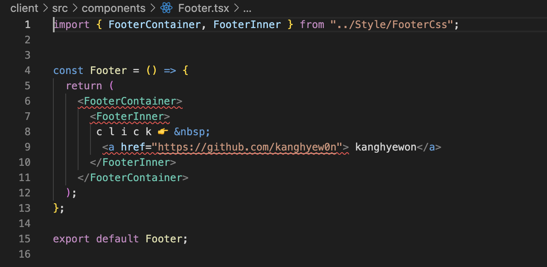The height and width of the screenshot is (267, 547).
Task: Click the opening <FooterContainer> tag on line 6
Action: point(130,101)
